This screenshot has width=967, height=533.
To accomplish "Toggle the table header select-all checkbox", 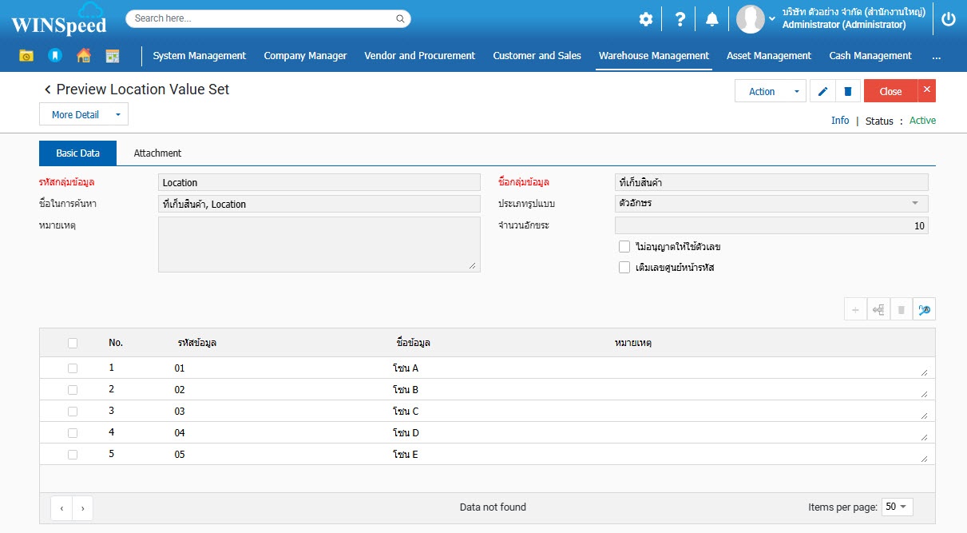I will [x=73, y=343].
